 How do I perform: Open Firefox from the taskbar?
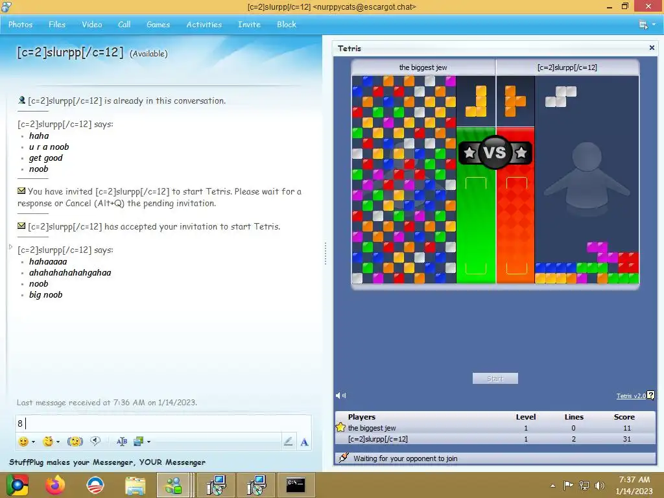pos(56,485)
